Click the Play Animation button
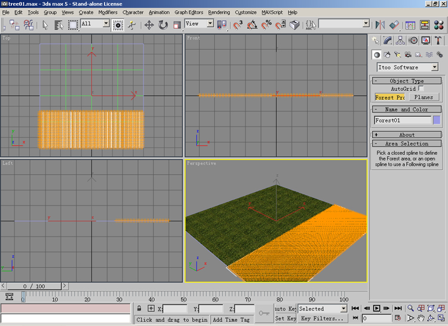448x326 pixels. coord(376,308)
